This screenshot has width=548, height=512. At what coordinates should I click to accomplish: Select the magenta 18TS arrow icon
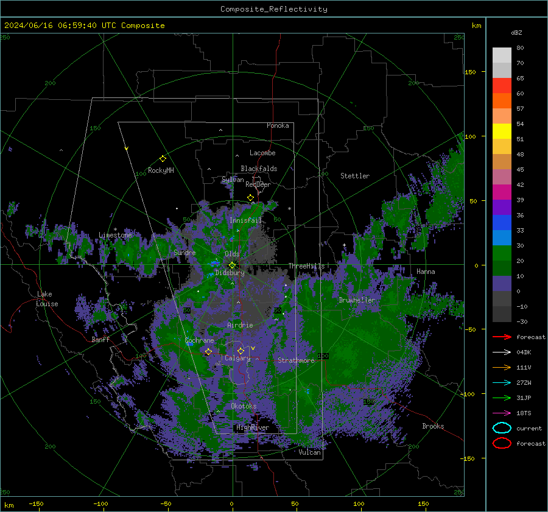point(502,413)
